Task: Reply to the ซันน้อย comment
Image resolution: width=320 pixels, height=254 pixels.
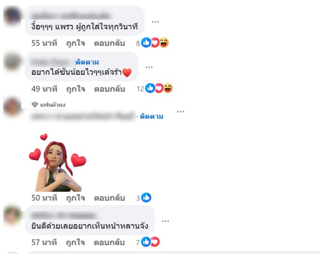Action: pyautogui.click(x=109, y=89)
